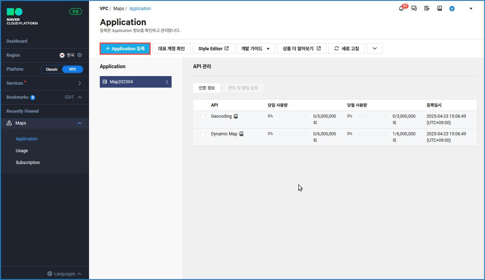Open the Region settings gear icon
The height and width of the screenshot is (280, 485).
(x=80, y=55)
